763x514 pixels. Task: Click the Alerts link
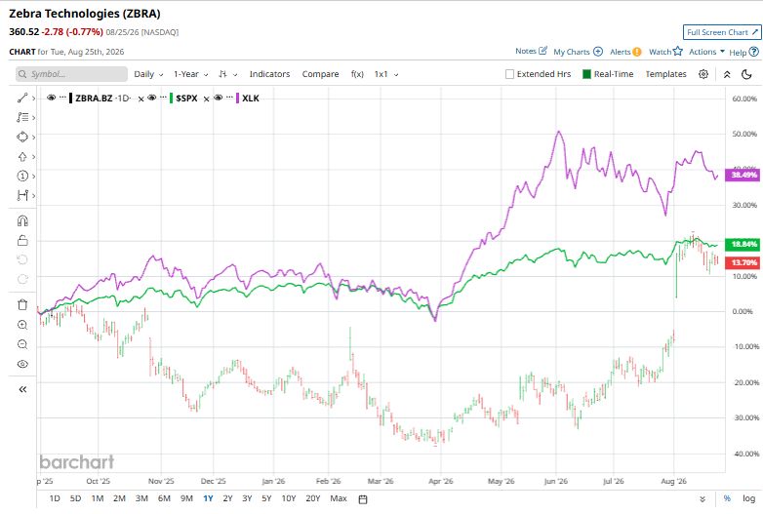pos(620,52)
